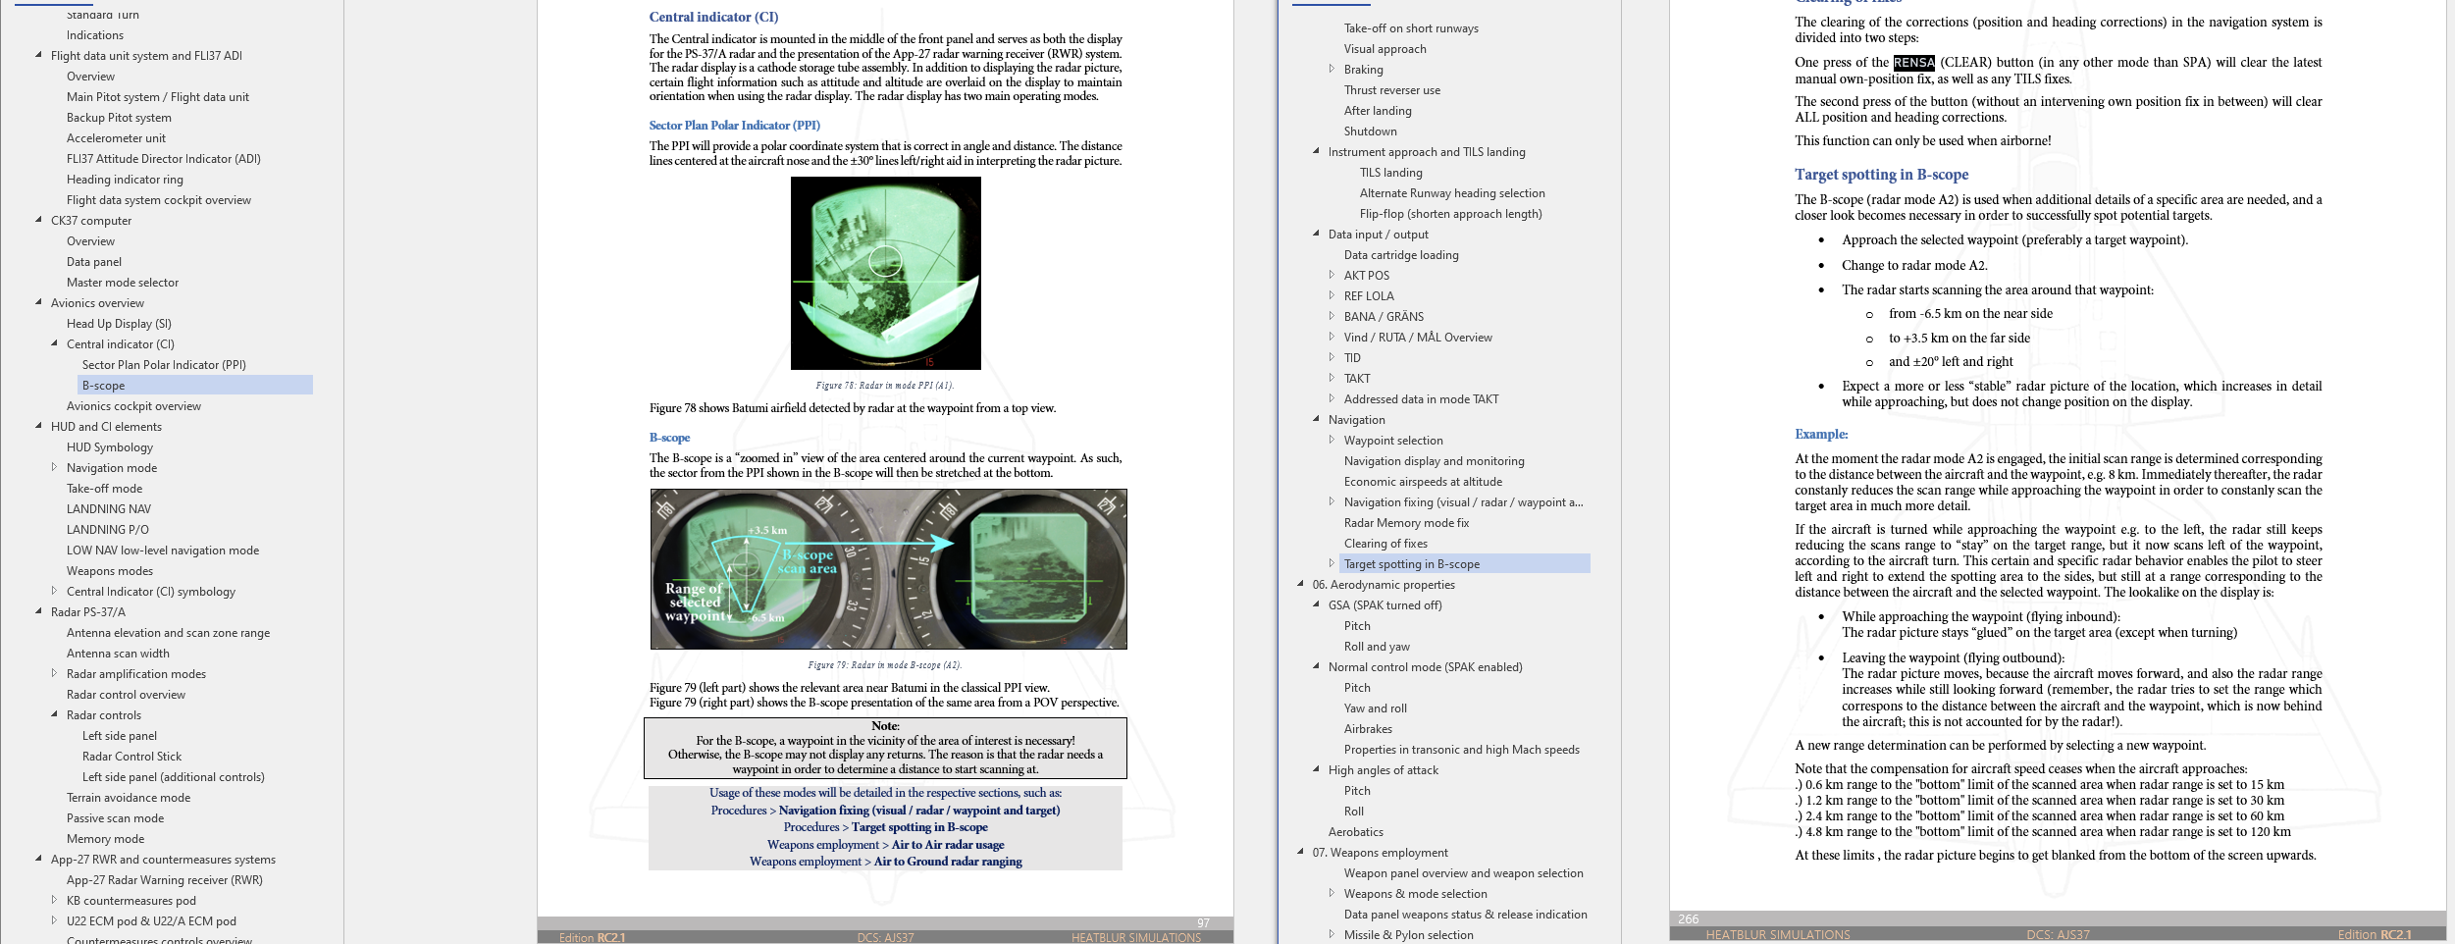Go to Aerobatics bookmark

pos(1355,832)
